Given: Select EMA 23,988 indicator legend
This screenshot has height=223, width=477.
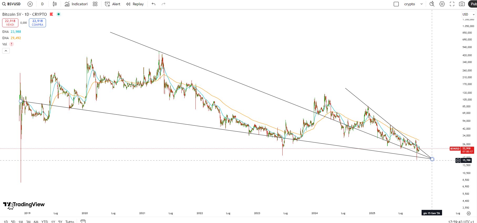Looking at the screenshot, I should (x=12, y=32).
